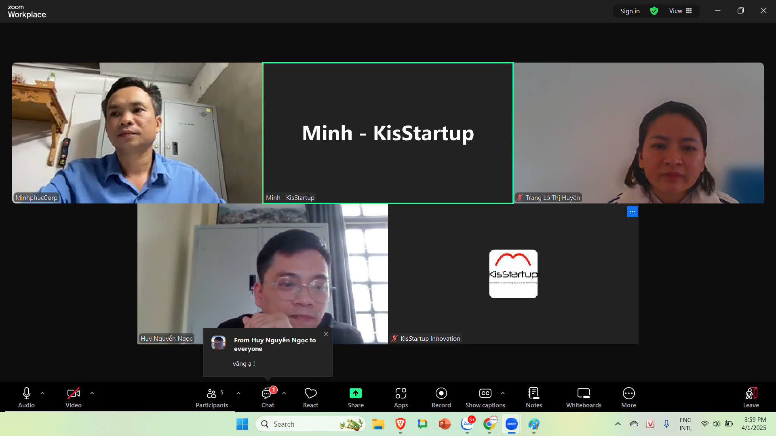Screen dimensions: 776x436
Task: Open the More options menu in toolbar
Action: click(628, 398)
